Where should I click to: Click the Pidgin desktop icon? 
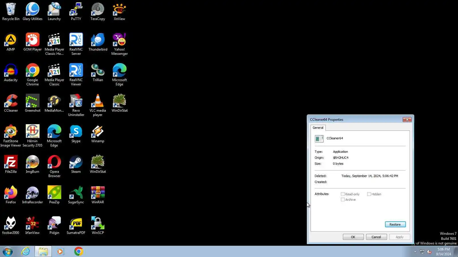(x=54, y=226)
